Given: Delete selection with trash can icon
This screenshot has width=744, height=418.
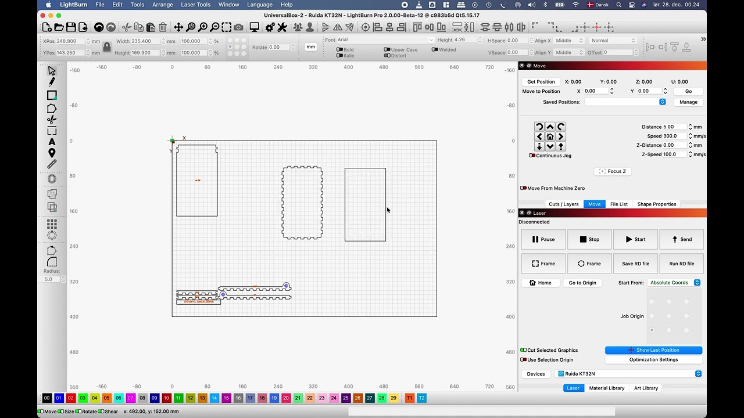Looking at the screenshot, I should (x=163, y=27).
